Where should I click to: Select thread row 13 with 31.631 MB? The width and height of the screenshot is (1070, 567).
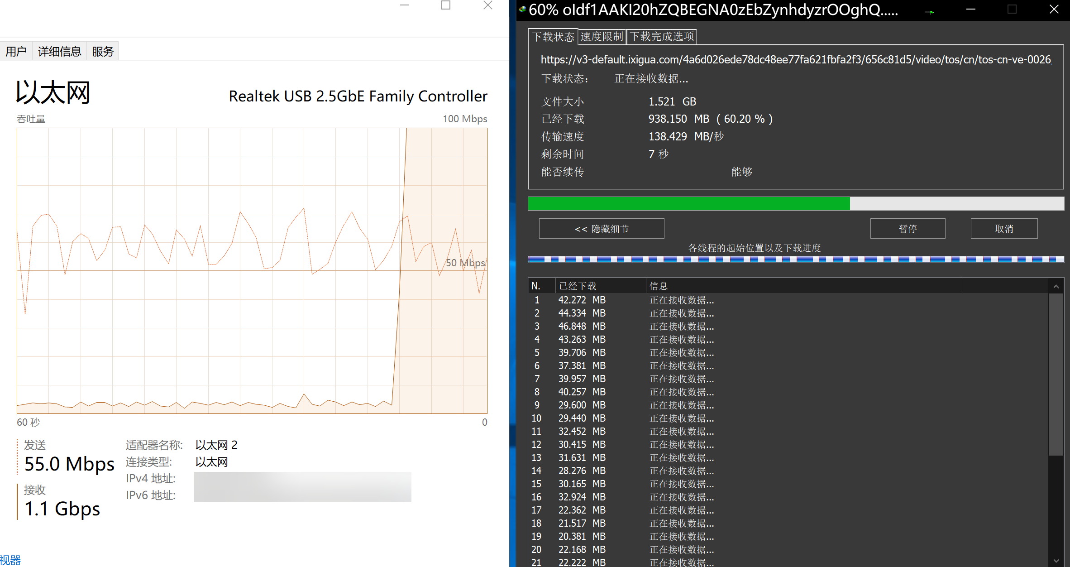(788, 457)
